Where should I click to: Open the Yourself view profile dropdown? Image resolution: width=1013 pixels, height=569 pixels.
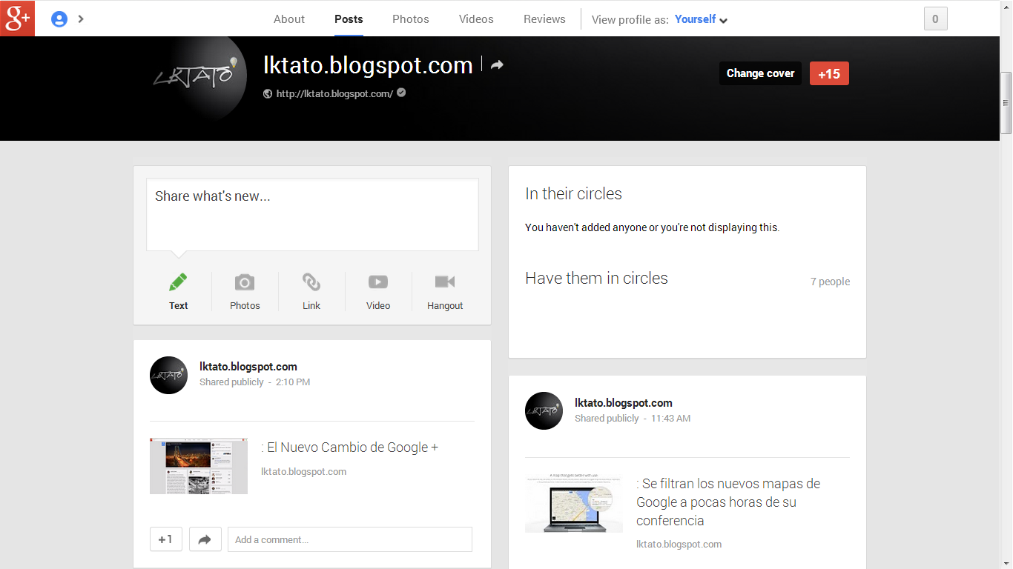701,19
